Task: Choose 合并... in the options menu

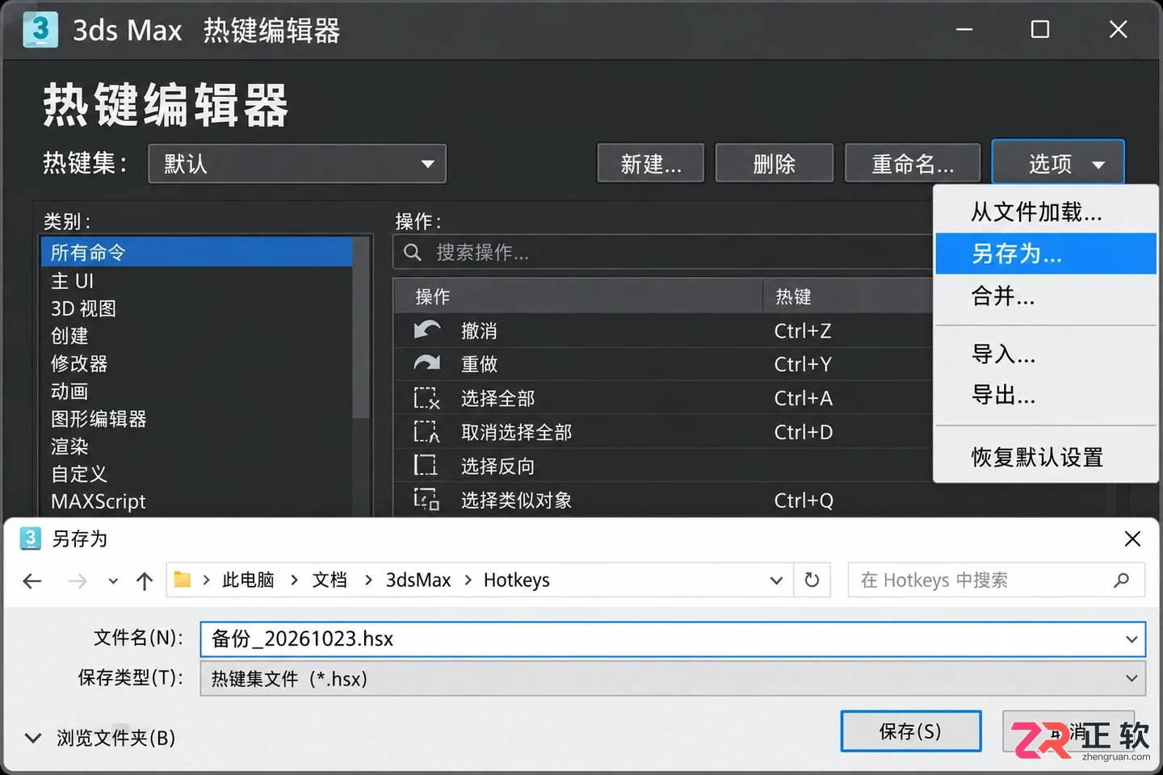Action: click(x=1046, y=296)
